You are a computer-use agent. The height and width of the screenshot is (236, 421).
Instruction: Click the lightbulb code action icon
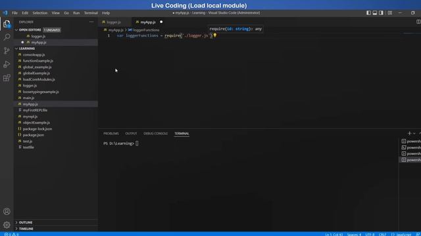(215, 35)
